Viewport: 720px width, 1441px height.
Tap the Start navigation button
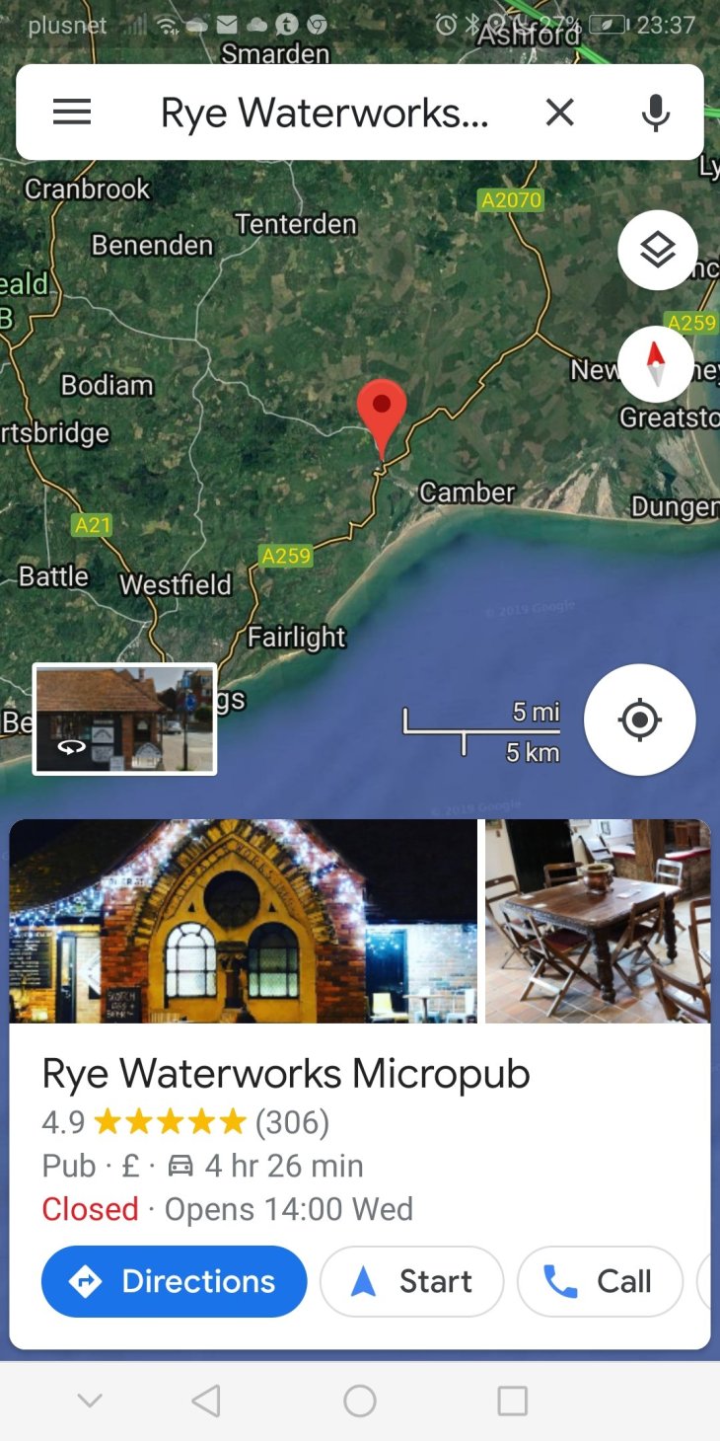[412, 1281]
